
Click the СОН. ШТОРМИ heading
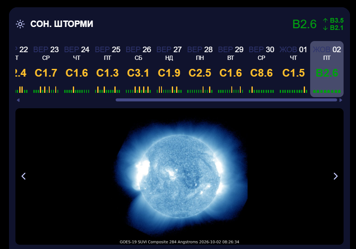tap(62, 24)
